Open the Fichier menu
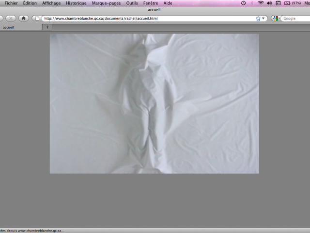 point(11,3)
